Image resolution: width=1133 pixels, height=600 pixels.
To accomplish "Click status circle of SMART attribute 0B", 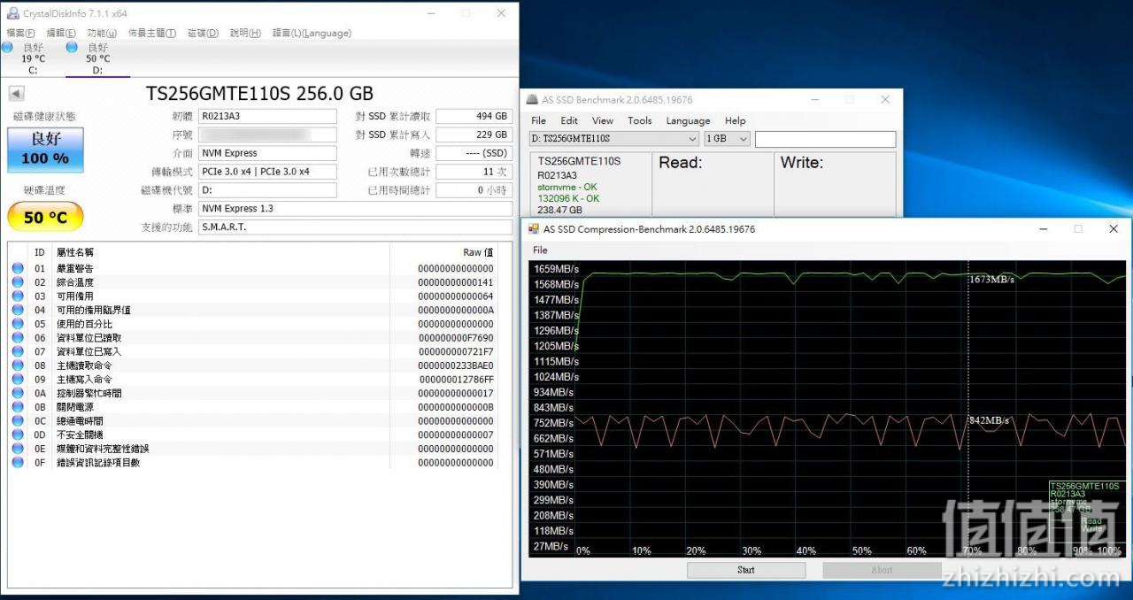I will [x=18, y=407].
